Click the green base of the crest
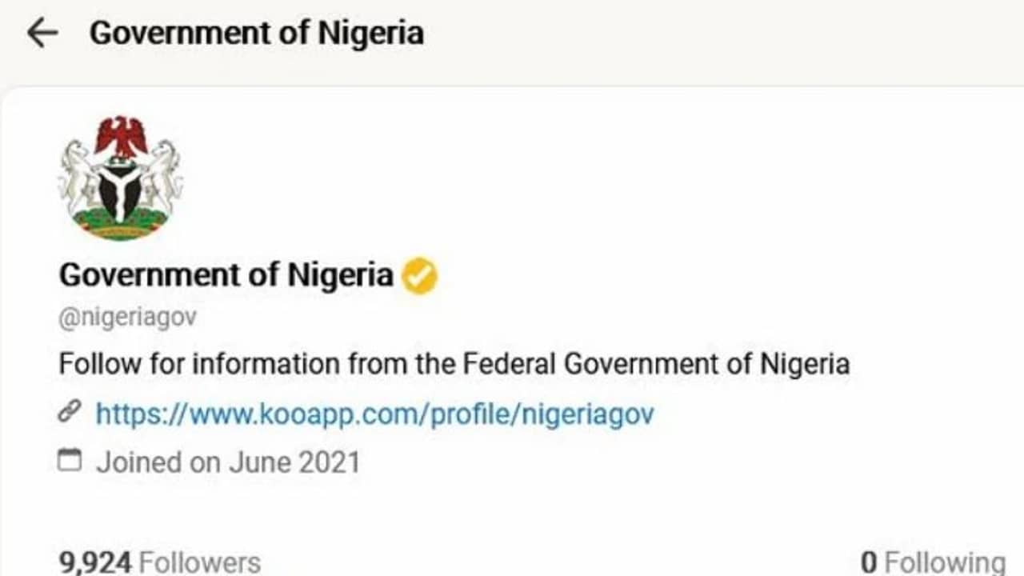This screenshot has height=576, width=1024. pyautogui.click(x=120, y=223)
